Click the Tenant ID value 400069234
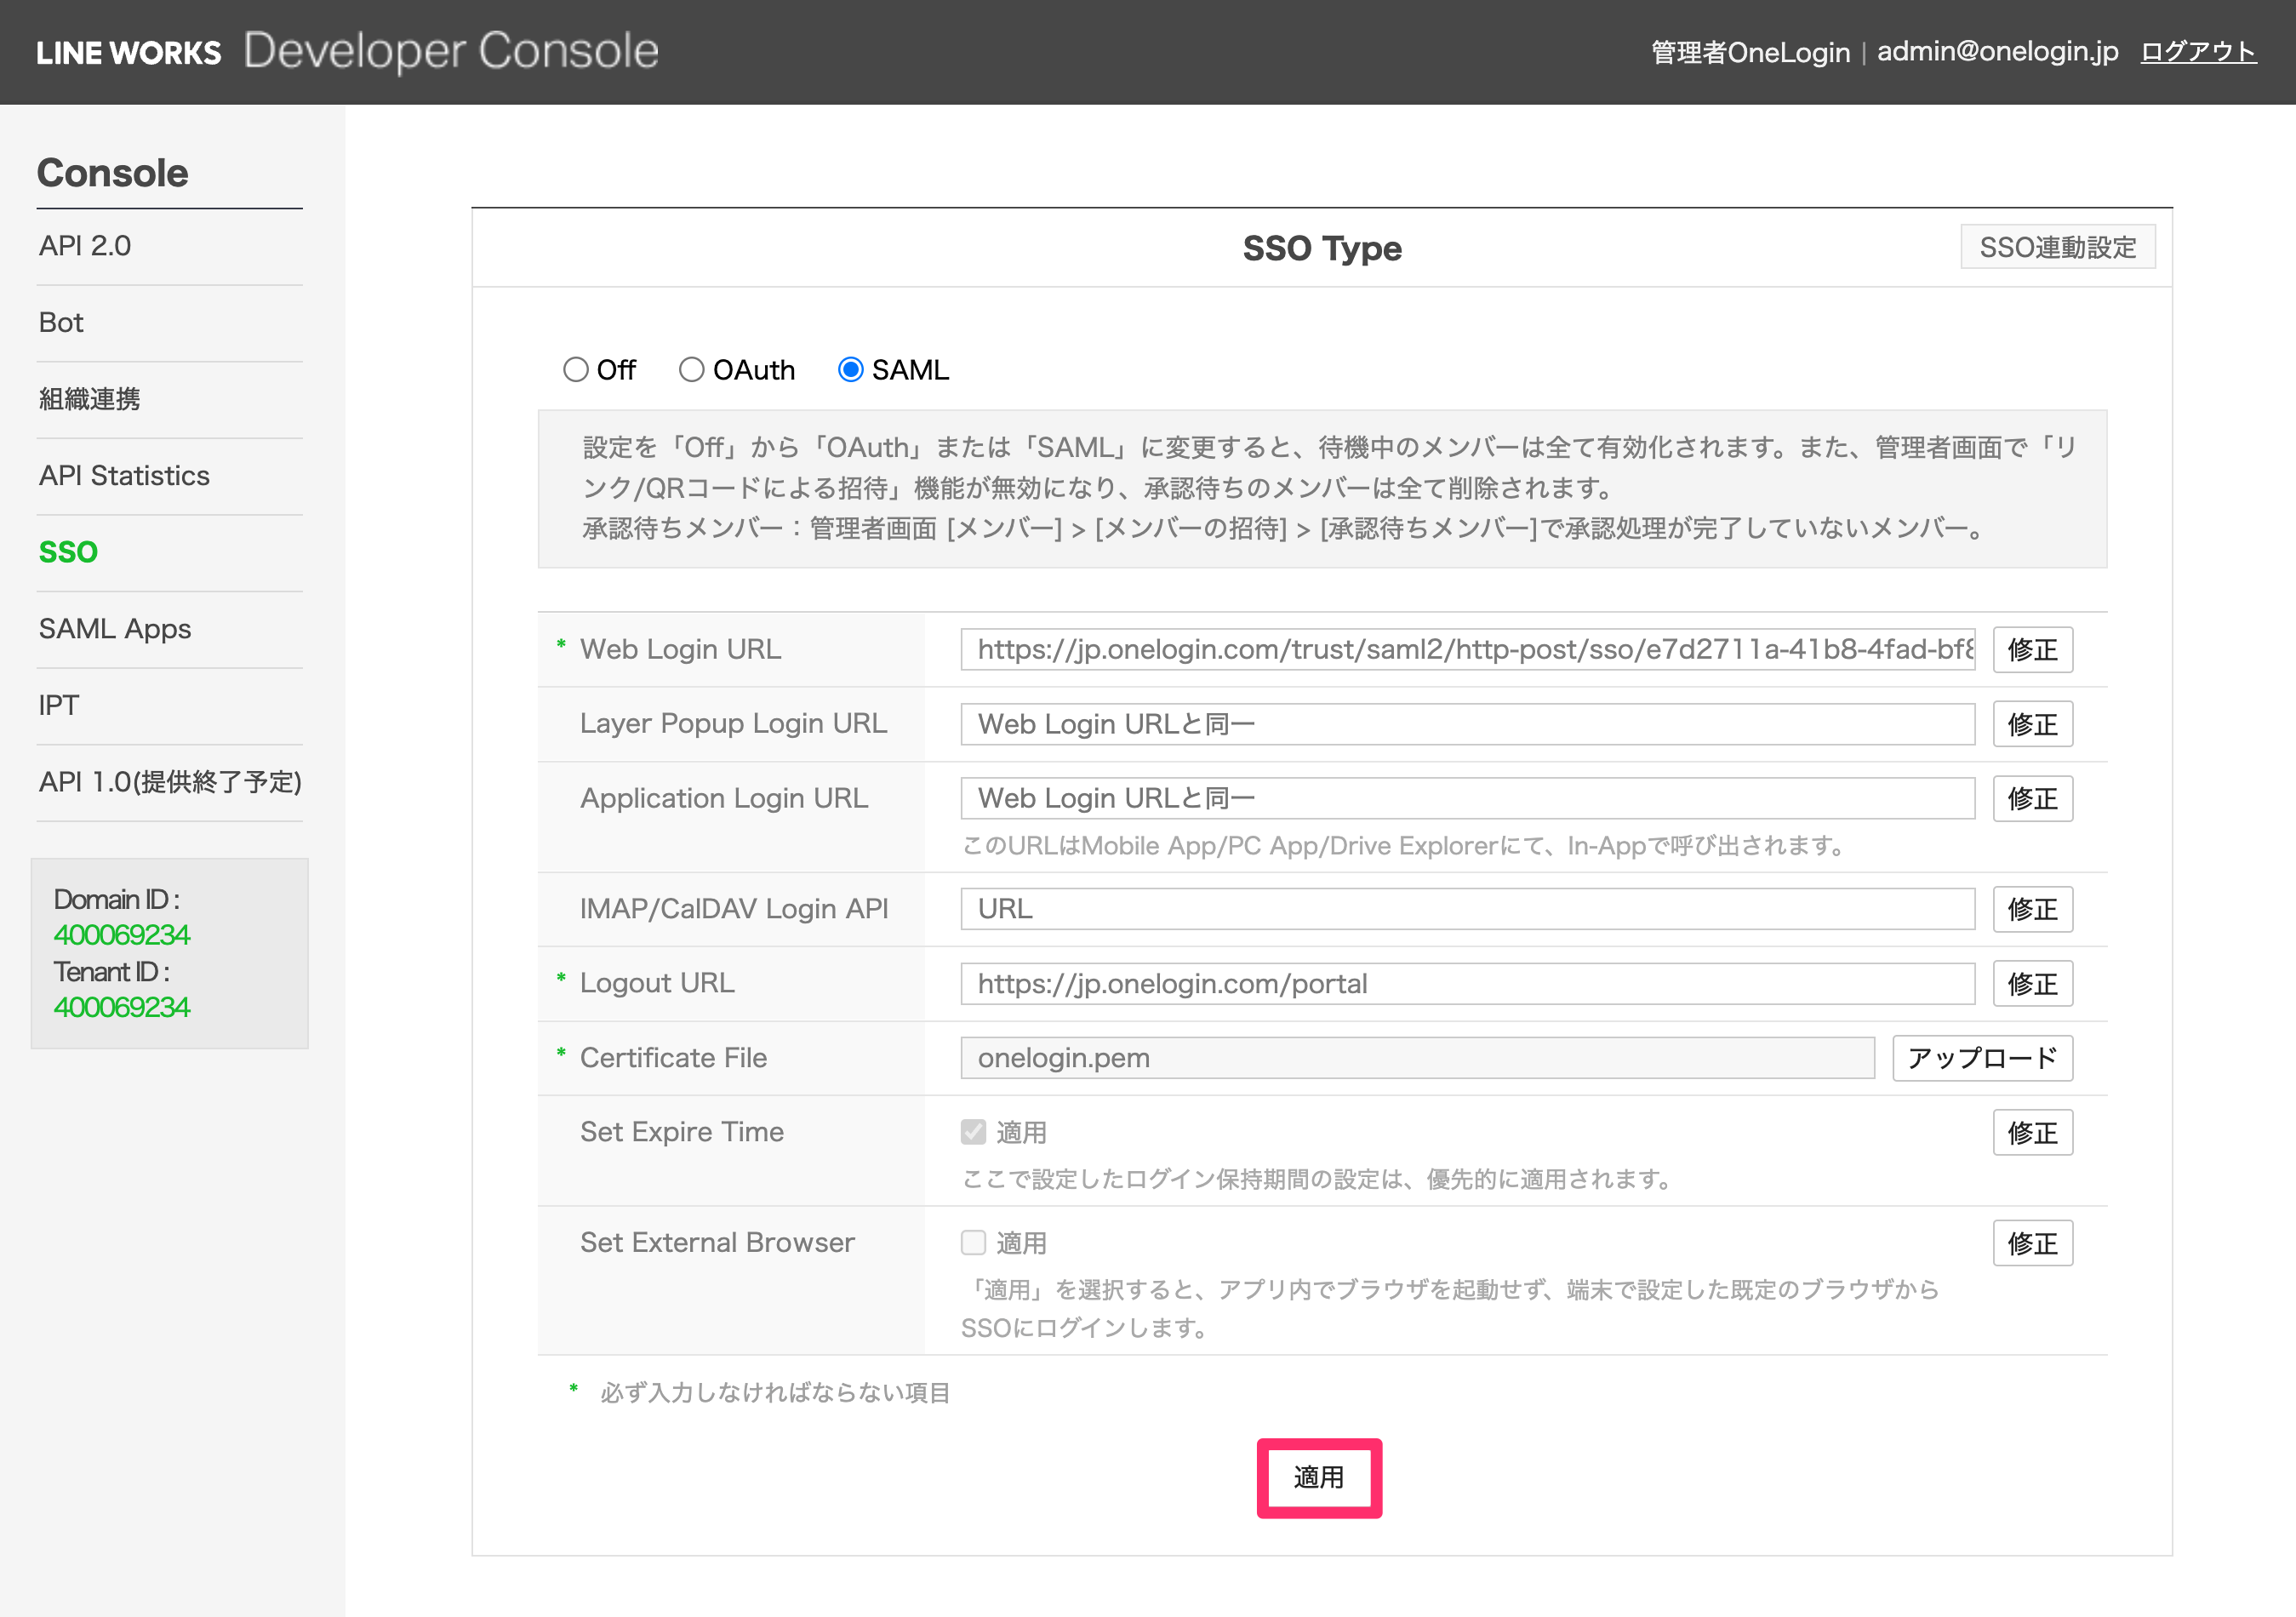The width and height of the screenshot is (2296, 1617). (x=122, y=1007)
